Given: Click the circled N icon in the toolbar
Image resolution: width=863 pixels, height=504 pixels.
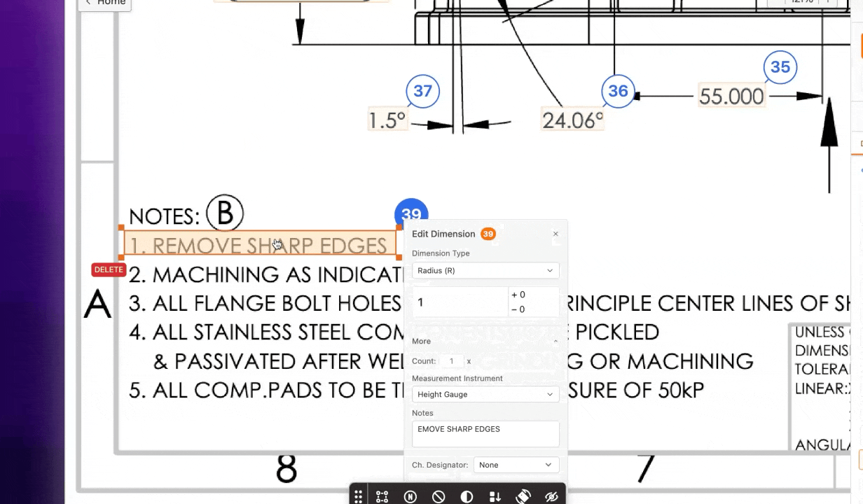Looking at the screenshot, I should tap(410, 496).
